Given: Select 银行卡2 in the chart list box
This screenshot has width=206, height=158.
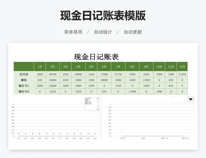Looking at the screenshot, I should click(88, 104).
